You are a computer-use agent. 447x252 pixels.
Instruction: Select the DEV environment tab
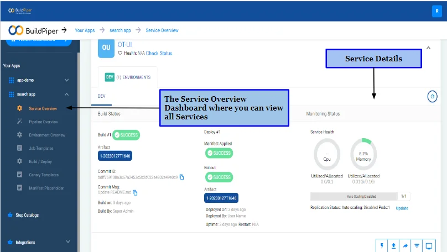[101, 96]
